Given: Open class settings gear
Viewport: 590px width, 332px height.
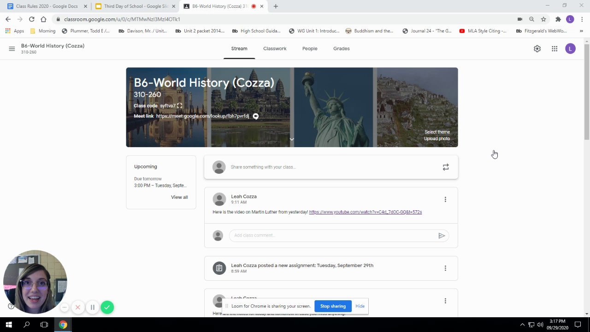Looking at the screenshot, I should point(537,49).
